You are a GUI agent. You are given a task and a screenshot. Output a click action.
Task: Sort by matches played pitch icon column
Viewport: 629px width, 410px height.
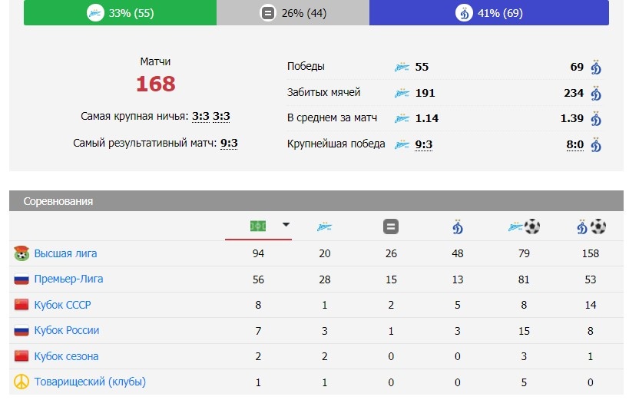point(258,226)
